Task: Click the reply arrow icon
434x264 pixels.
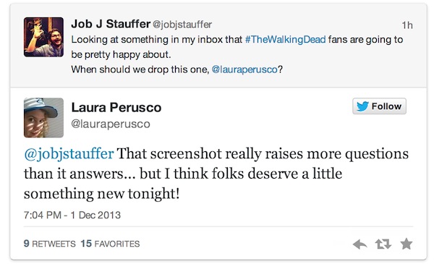Action: point(359,244)
